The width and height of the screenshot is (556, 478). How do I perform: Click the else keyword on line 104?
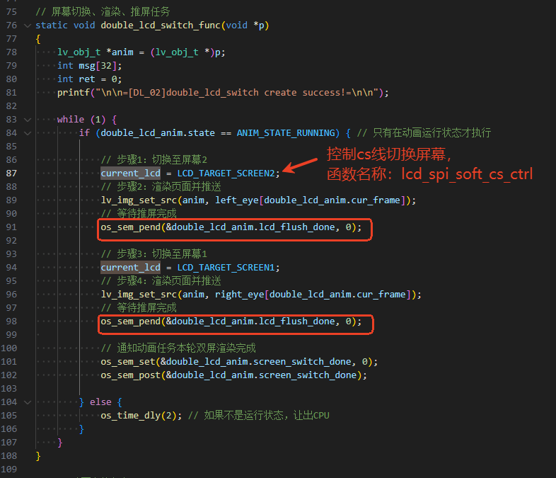(100, 402)
